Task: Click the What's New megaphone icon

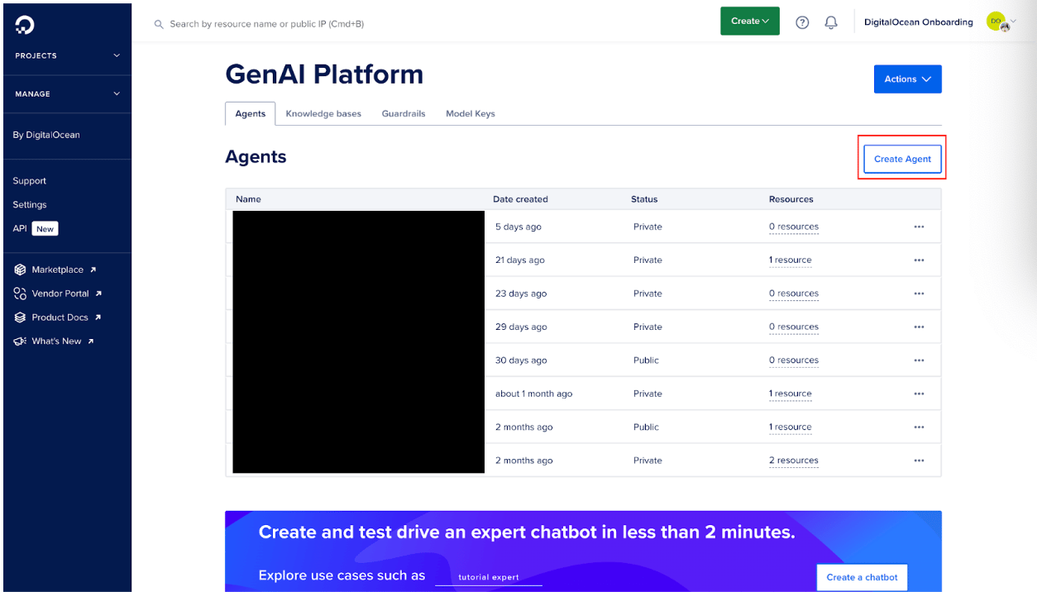Action: tap(20, 341)
